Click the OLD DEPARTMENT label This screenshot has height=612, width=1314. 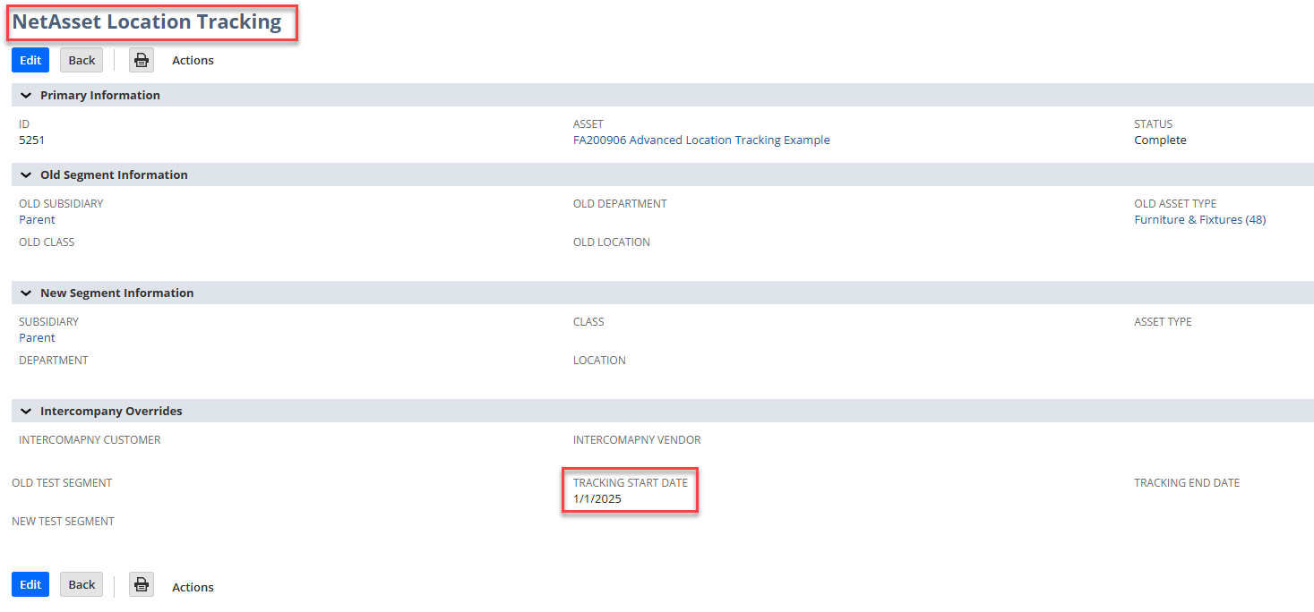click(x=620, y=203)
